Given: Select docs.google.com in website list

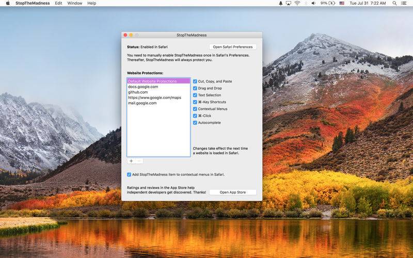Looking at the screenshot, I should [158, 87].
